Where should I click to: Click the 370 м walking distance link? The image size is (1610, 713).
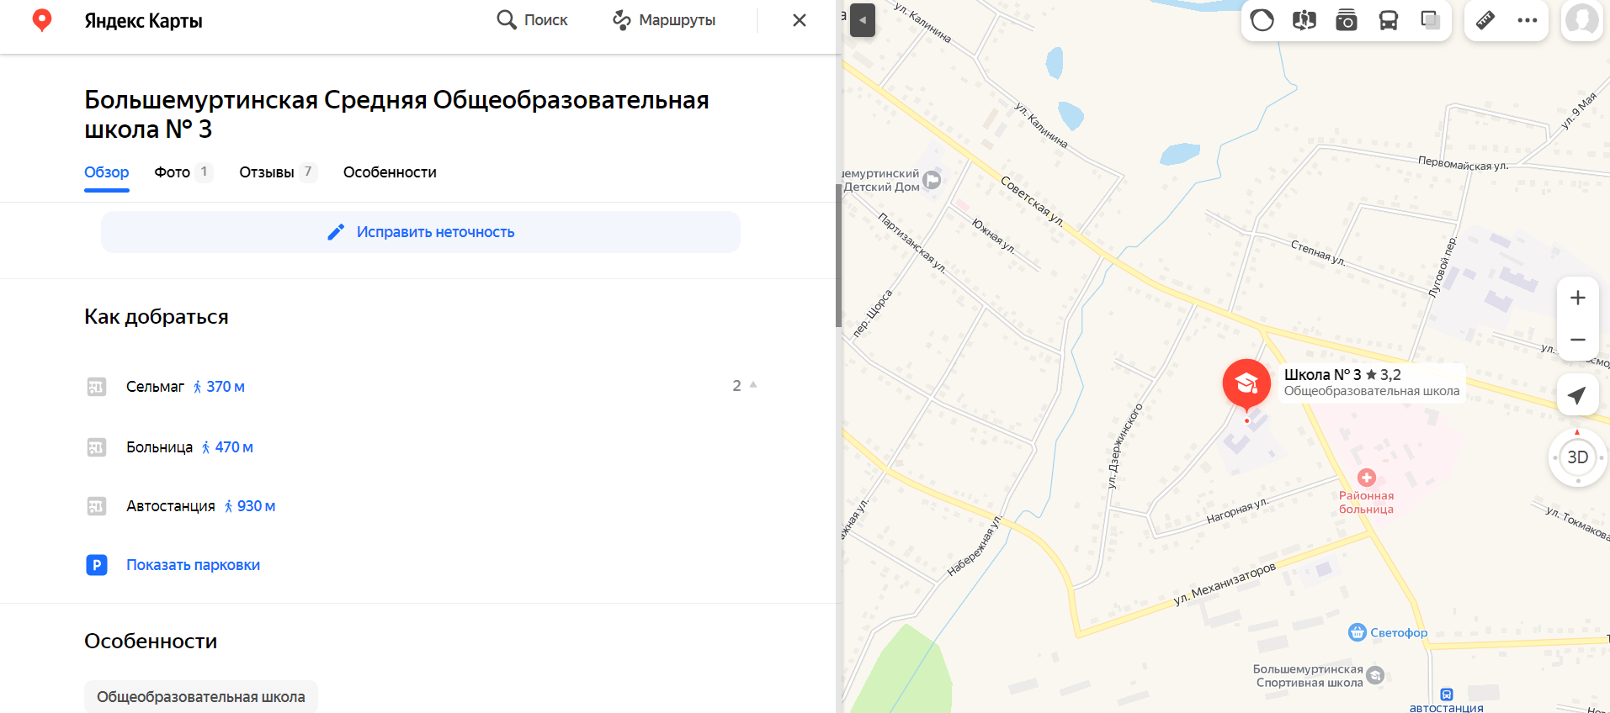(219, 387)
